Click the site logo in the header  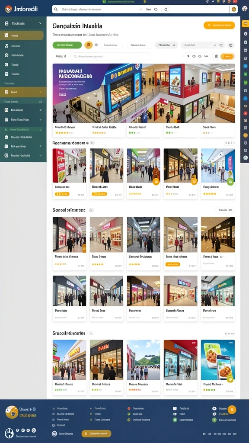pyautogui.click(x=21, y=9)
